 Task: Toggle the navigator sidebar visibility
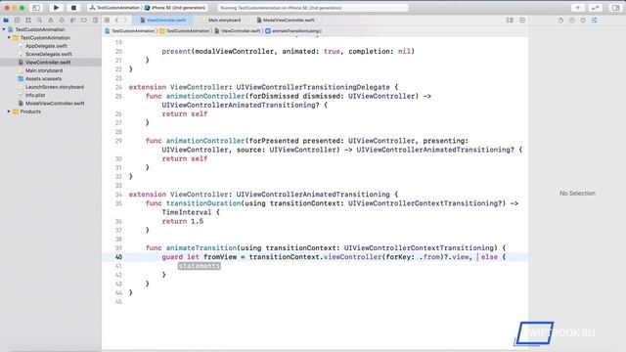click(36, 8)
